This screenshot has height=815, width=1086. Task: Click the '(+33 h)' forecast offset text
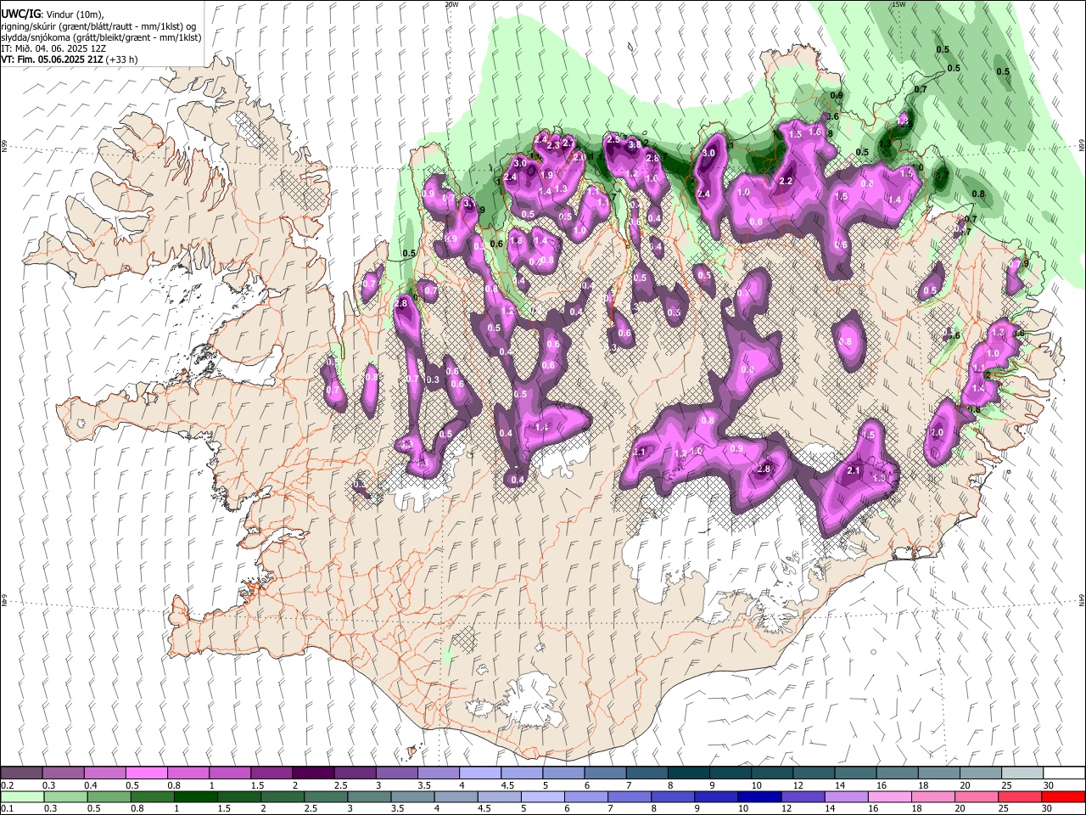123,59
